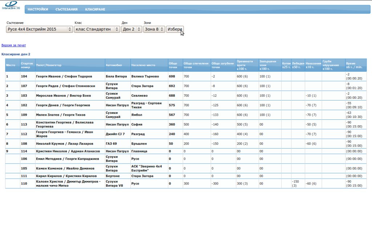Click the Място column header
372x233 pixels.
[11, 65]
